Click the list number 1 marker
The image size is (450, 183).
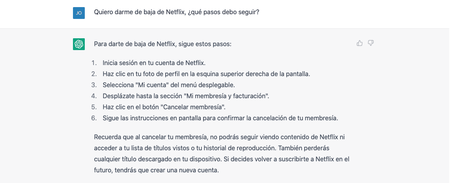click(x=94, y=63)
